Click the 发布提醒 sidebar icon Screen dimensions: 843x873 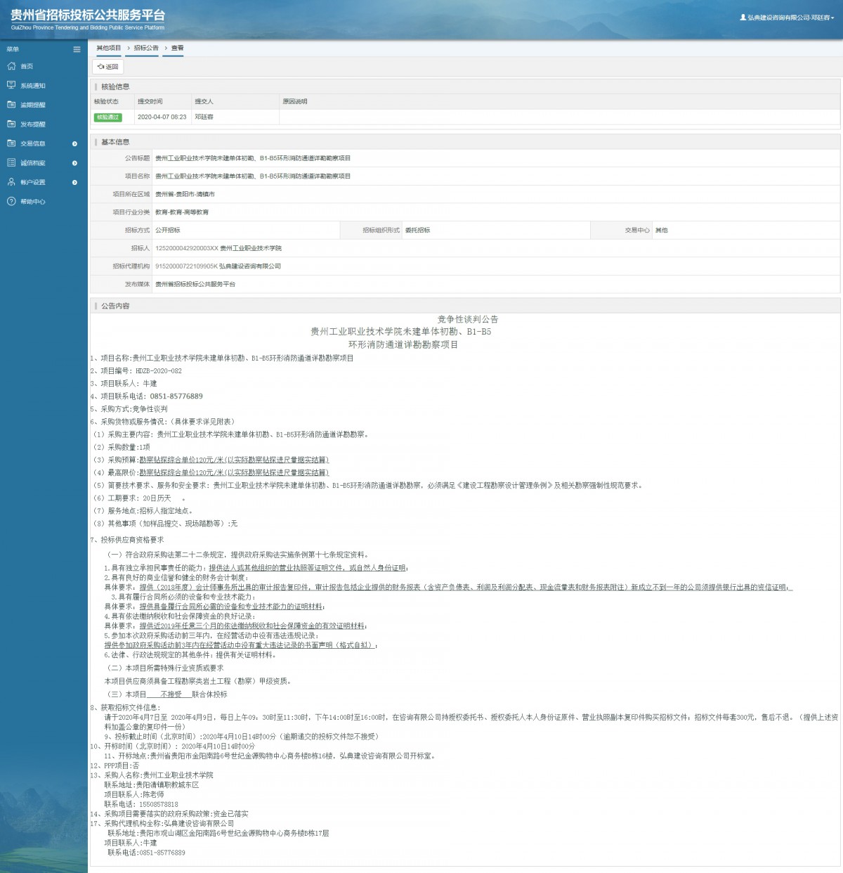(11, 124)
